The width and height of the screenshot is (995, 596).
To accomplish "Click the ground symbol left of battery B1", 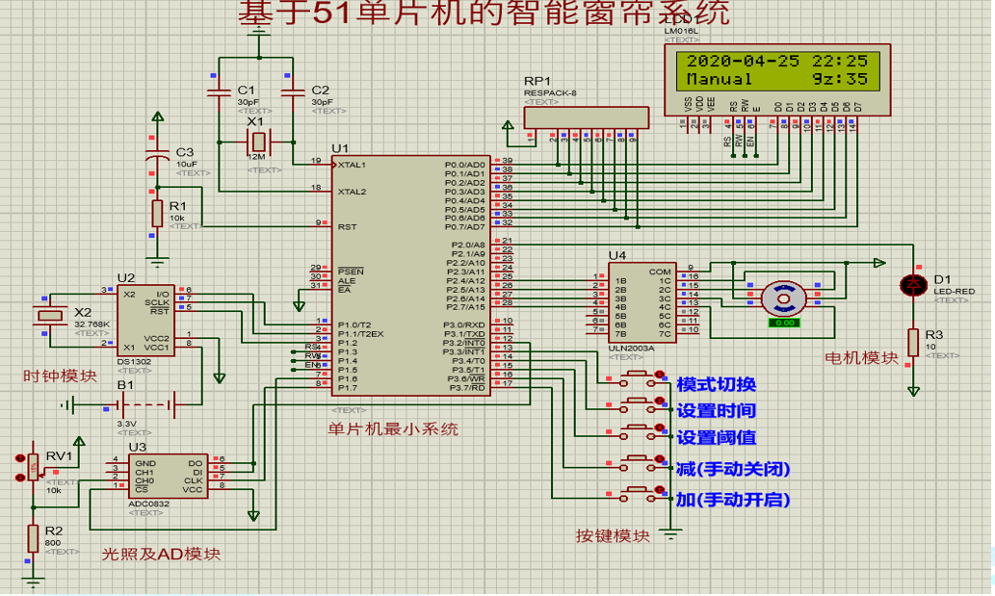I will click(x=68, y=404).
